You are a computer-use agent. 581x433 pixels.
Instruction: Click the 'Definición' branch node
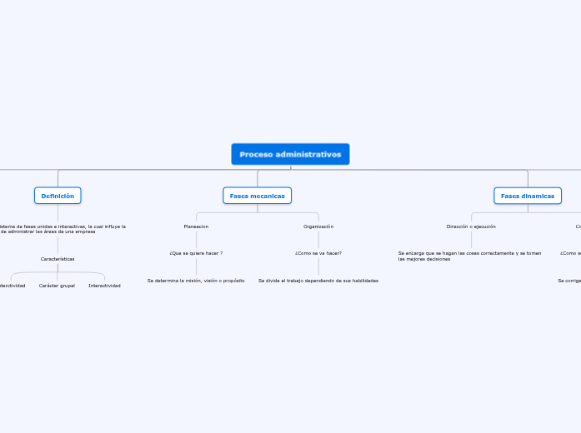58,196
